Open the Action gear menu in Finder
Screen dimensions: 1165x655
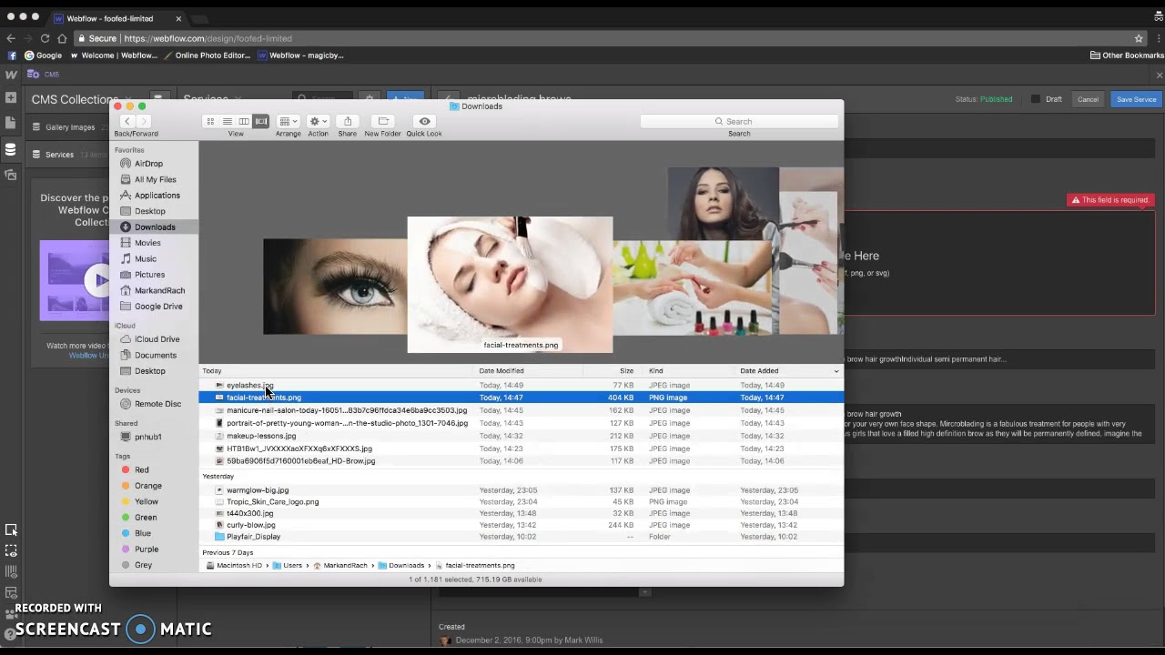coord(318,121)
